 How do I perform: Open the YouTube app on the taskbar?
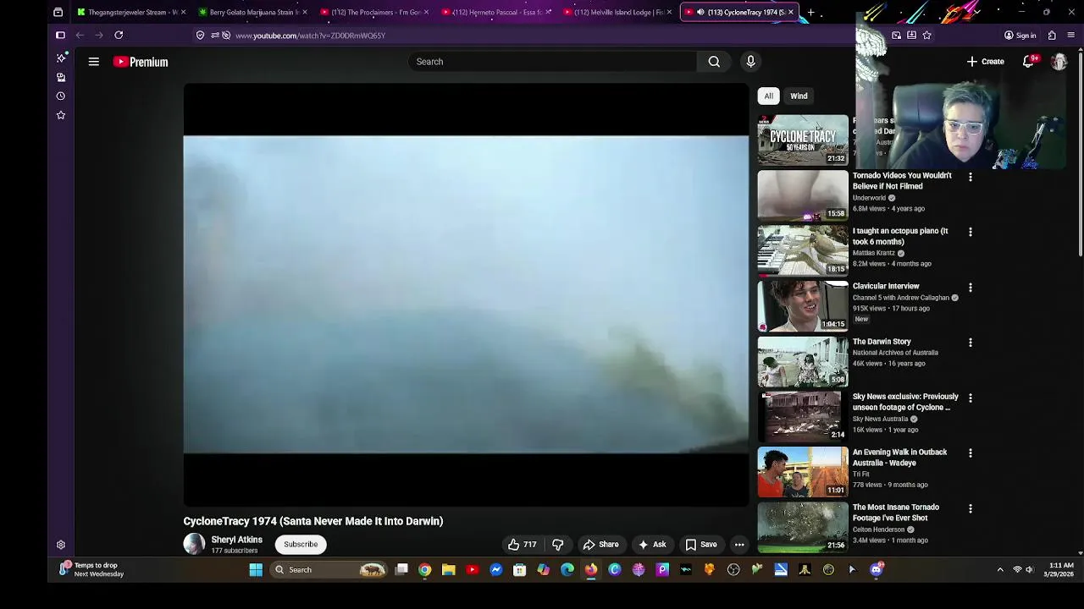click(473, 570)
